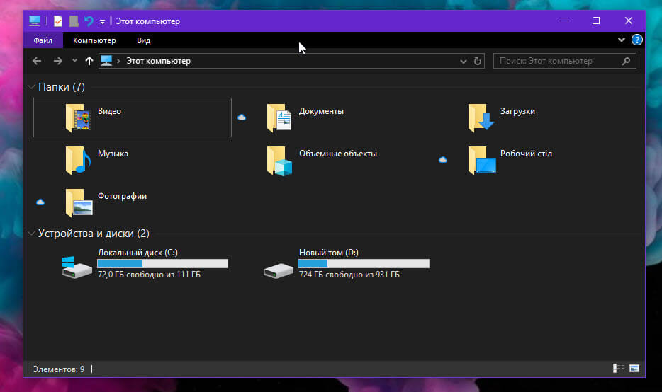Screen dimensions: 662x392
Task: Click the address bar chevron before Этот компьютер
Action: tap(118, 61)
